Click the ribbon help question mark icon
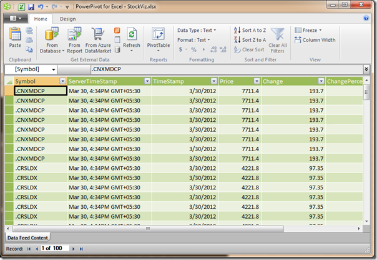 tap(366, 18)
